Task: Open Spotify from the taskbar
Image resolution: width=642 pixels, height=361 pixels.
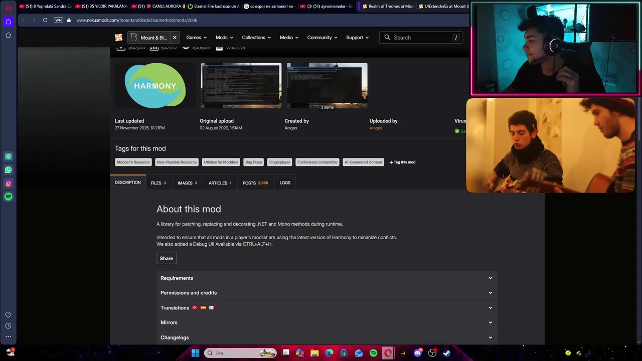Action: [x=373, y=353]
